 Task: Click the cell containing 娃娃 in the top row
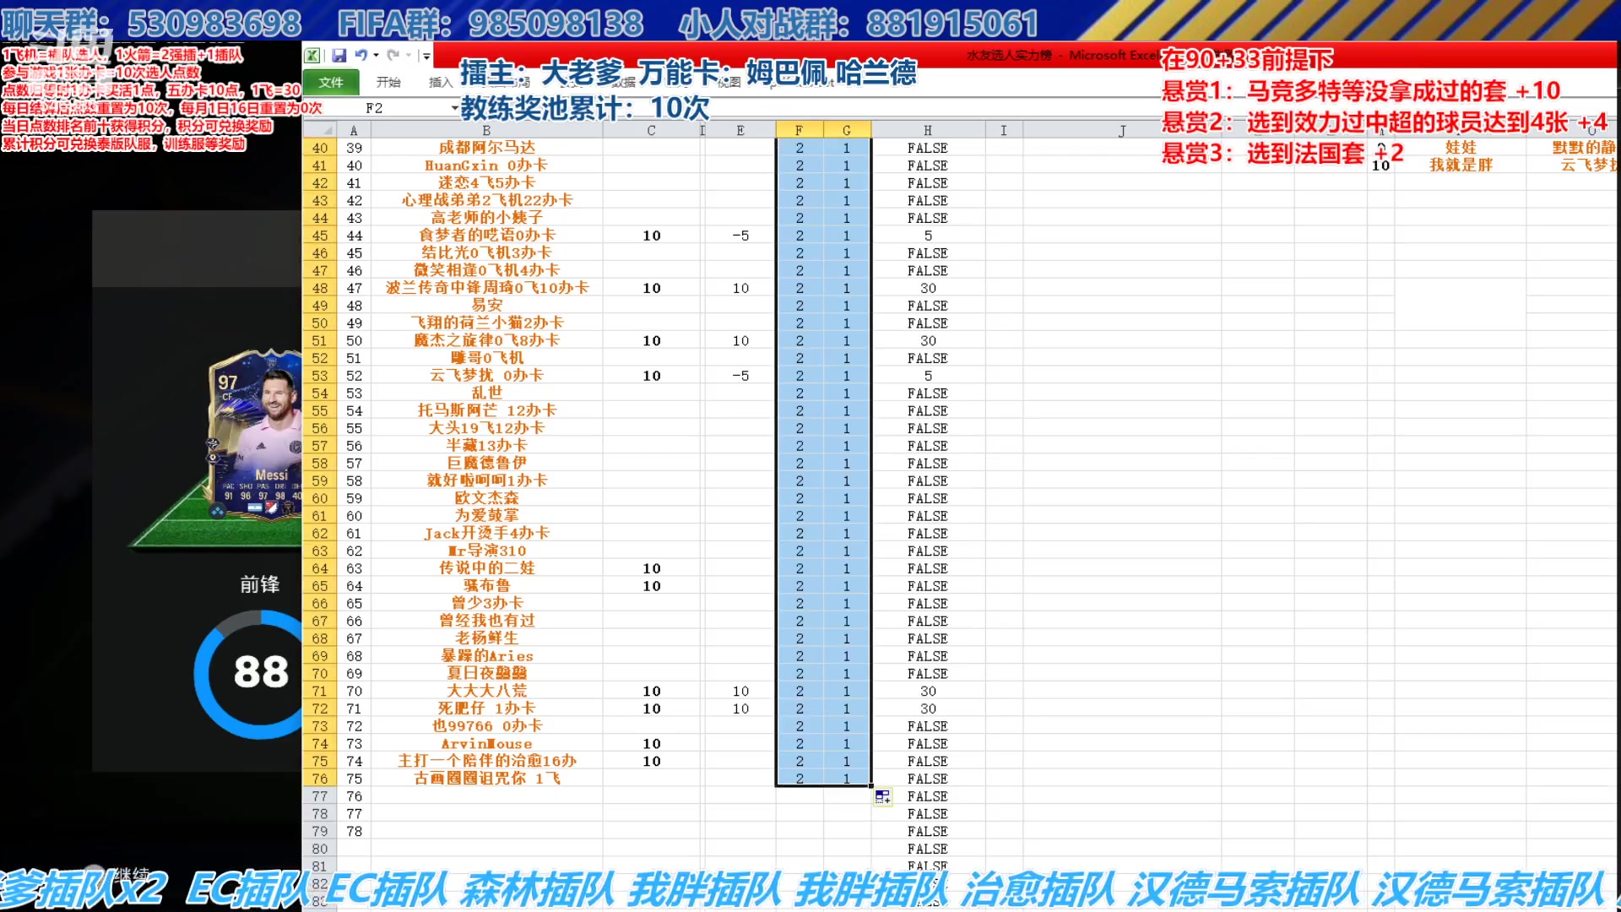[x=1461, y=148]
